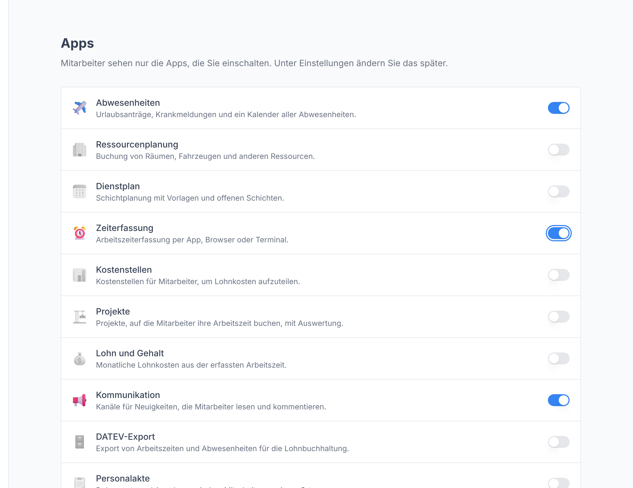Image resolution: width=633 pixels, height=488 pixels.
Task: Click 'Kanäle für Neuigkeiten' description text
Action: [211, 407]
